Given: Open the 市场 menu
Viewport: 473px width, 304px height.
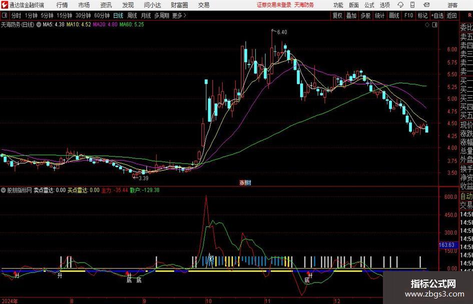Looking at the screenshot, I should pyautogui.click(x=84, y=5).
